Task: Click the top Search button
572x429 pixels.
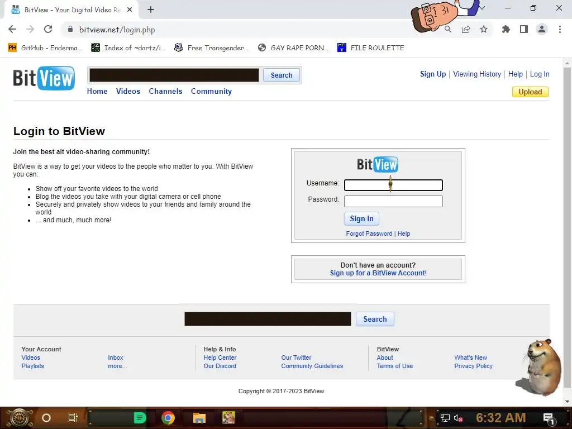Action: [282, 75]
